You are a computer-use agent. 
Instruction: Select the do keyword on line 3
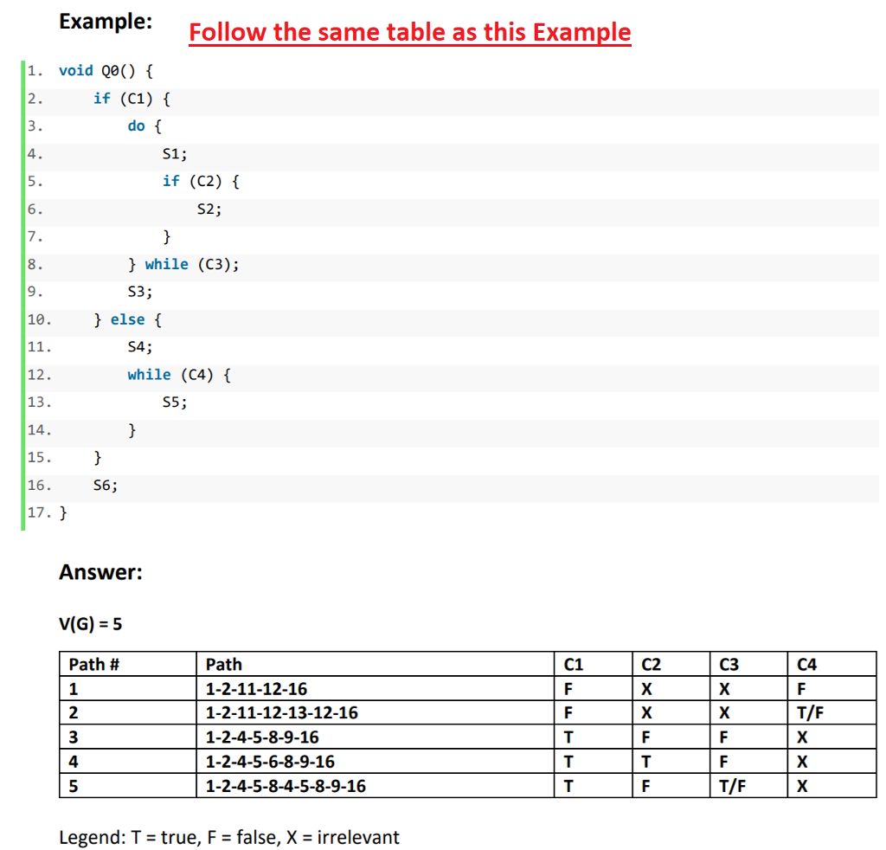(x=136, y=126)
